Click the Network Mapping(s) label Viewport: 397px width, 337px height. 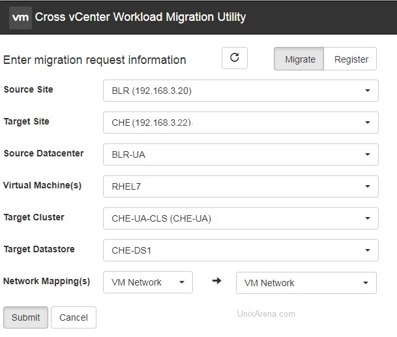(x=46, y=281)
